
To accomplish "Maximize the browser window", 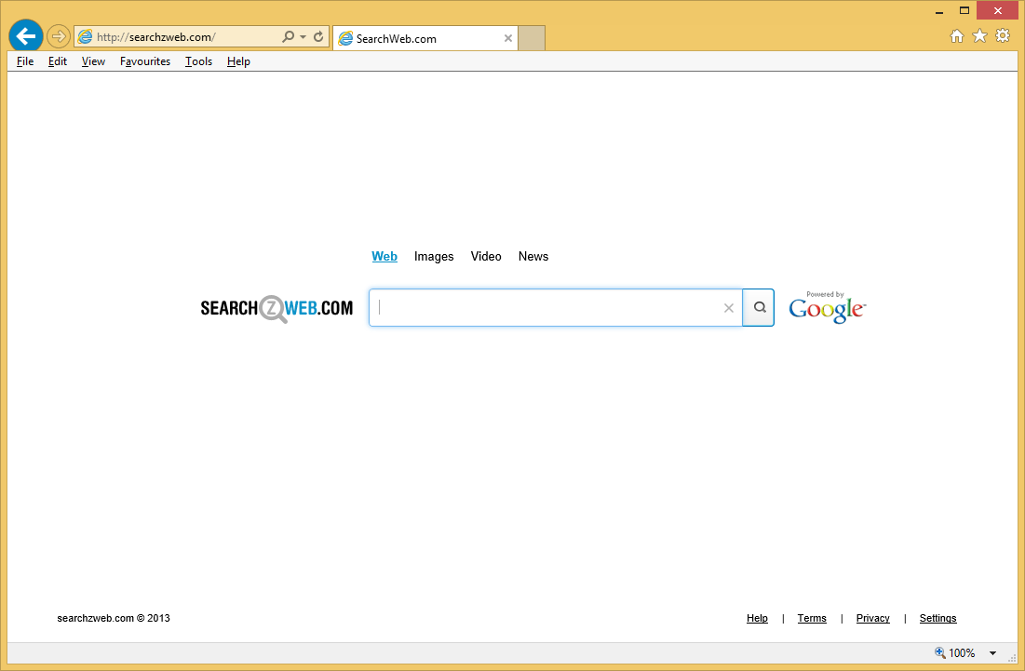I will point(964,10).
